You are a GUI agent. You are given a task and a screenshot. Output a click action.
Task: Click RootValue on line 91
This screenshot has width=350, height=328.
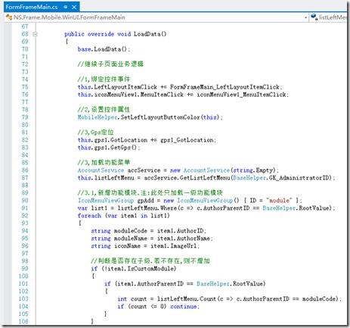pyautogui.click(x=314, y=208)
